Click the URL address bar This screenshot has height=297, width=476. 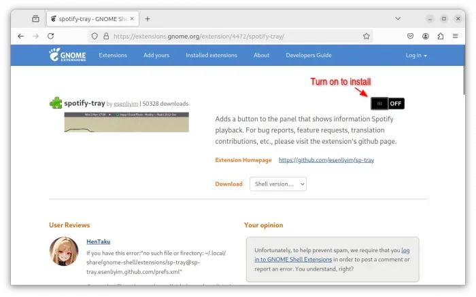click(x=231, y=36)
